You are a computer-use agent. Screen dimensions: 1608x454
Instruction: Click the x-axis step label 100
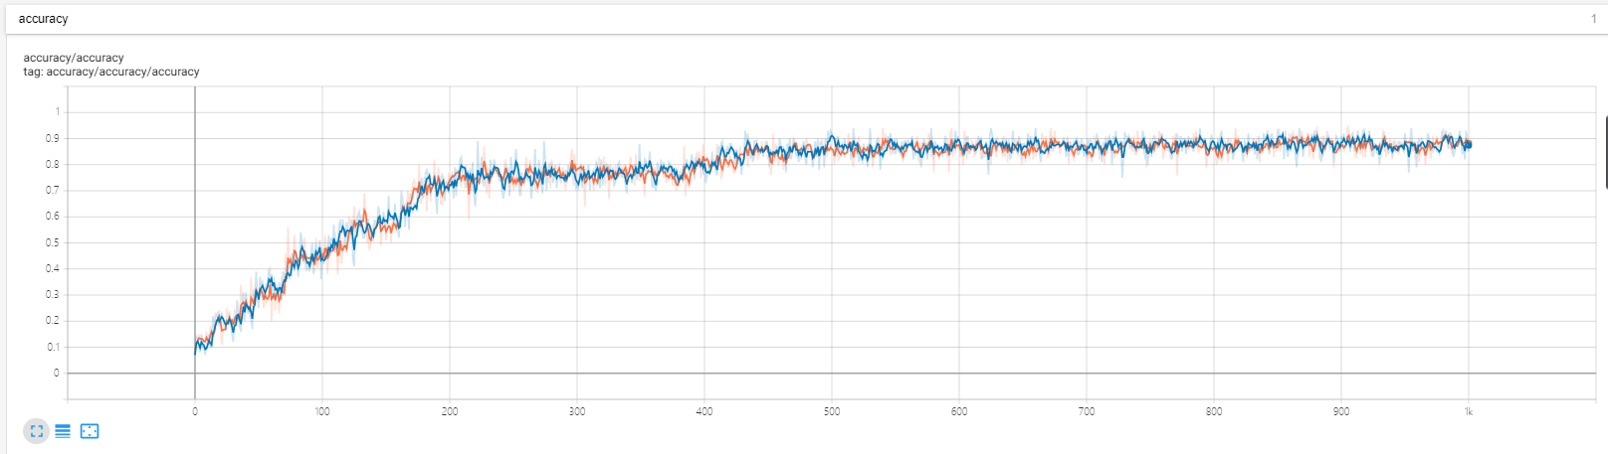[x=322, y=411]
